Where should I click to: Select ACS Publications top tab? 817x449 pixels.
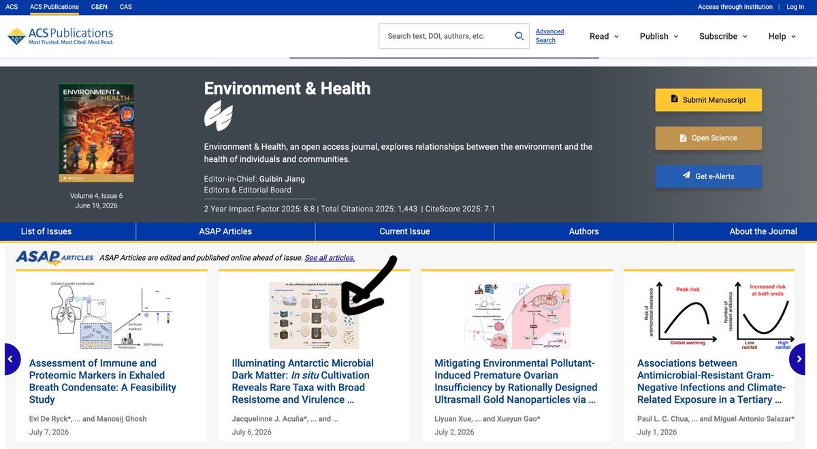54,7
